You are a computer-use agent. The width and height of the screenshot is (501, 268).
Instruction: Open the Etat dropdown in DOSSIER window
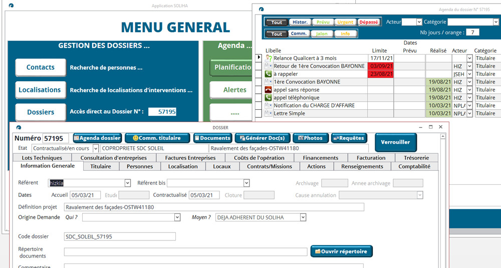click(x=96, y=148)
